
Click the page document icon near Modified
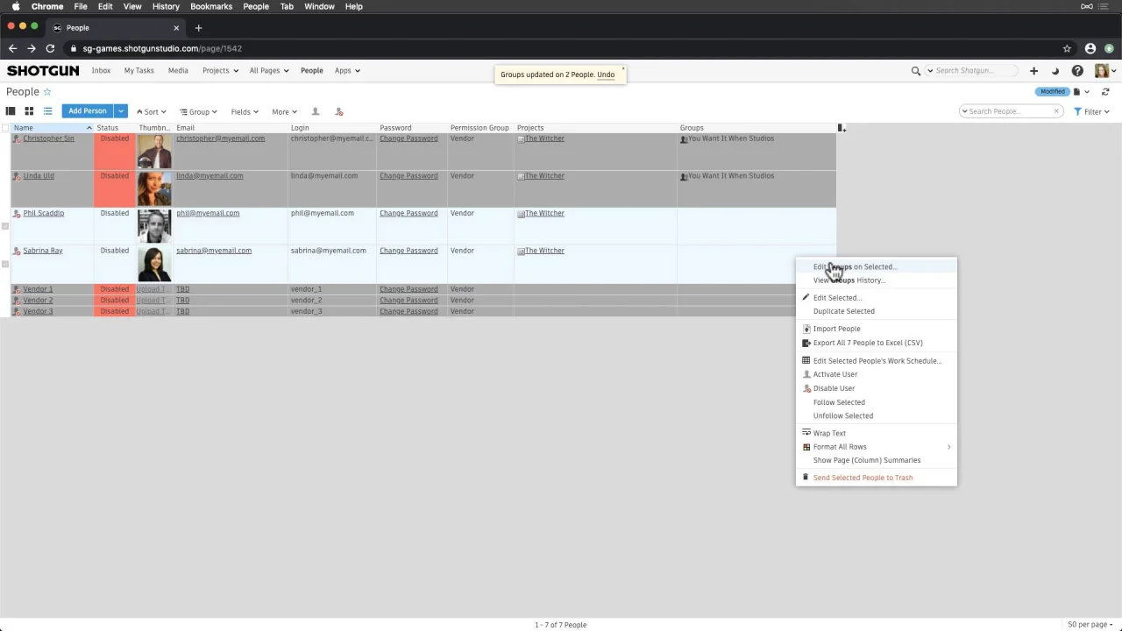pyautogui.click(x=1077, y=92)
